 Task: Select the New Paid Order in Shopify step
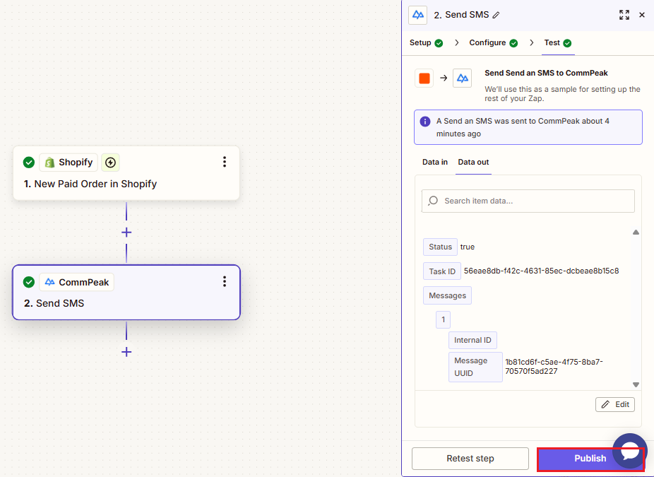pos(126,172)
